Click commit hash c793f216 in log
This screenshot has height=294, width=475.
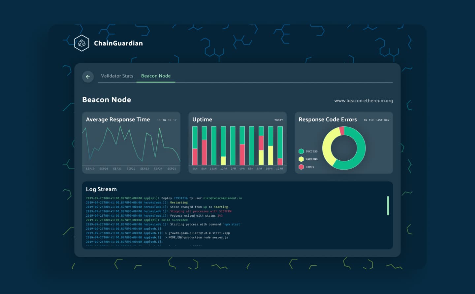[x=180, y=198]
